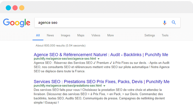Open 'Services SEO : Prestations SEO' result link
The image size is (193, 111).
pos(102,81)
